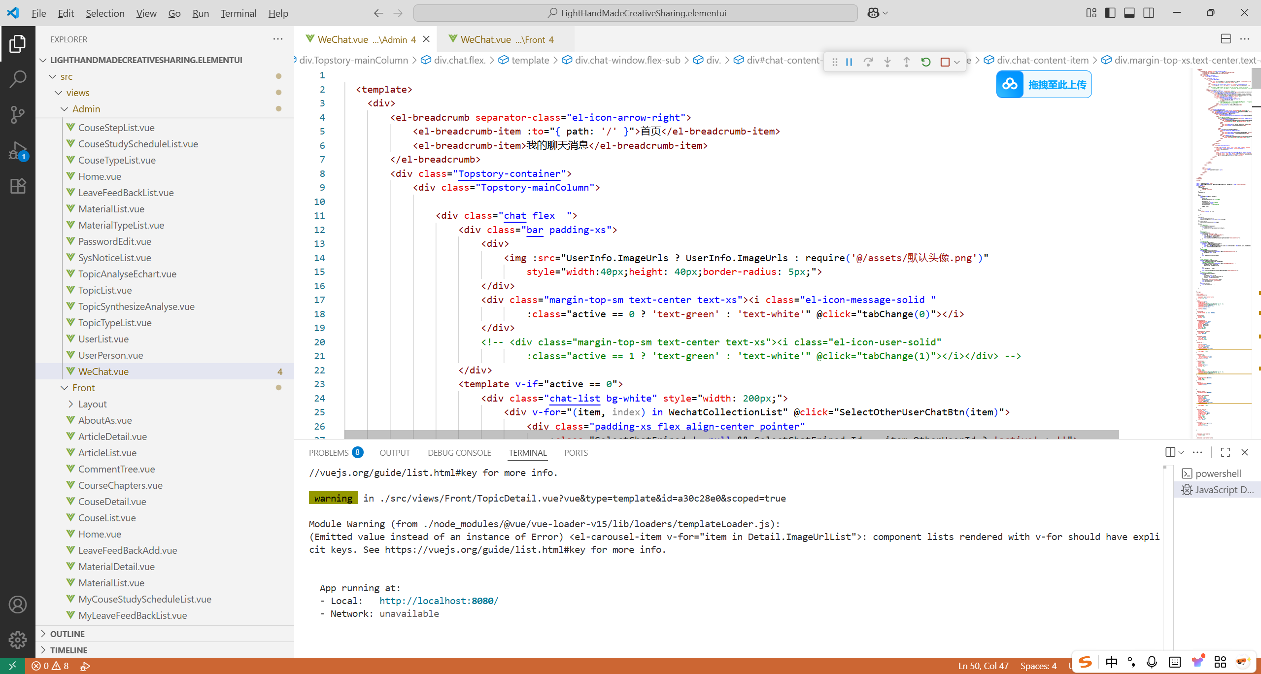Open Run and Debug view
This screenshot has height=674, width=1261.
coord(18,150)
